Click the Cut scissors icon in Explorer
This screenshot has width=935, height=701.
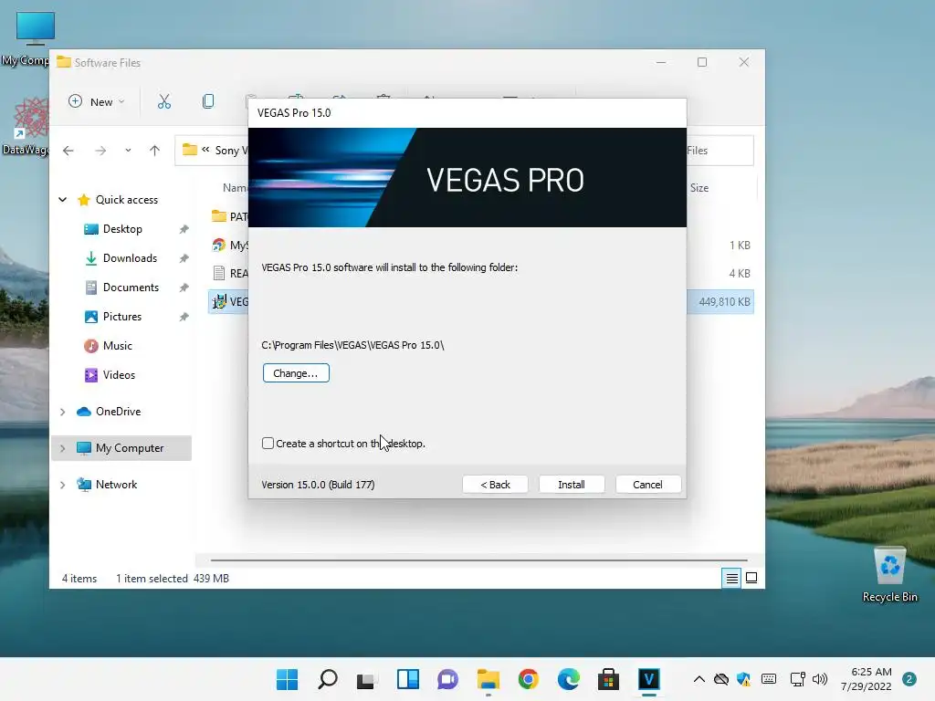164,102
